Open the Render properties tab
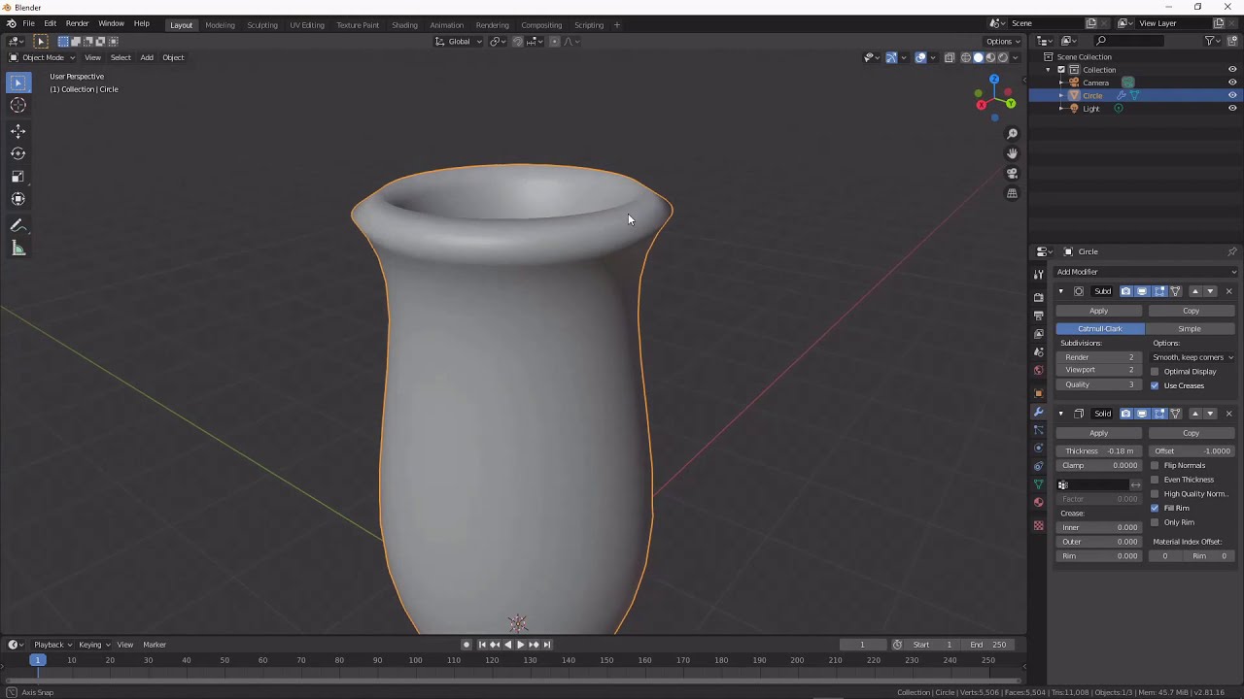This screenshot has width=1244, height=699. (1038, 297)
